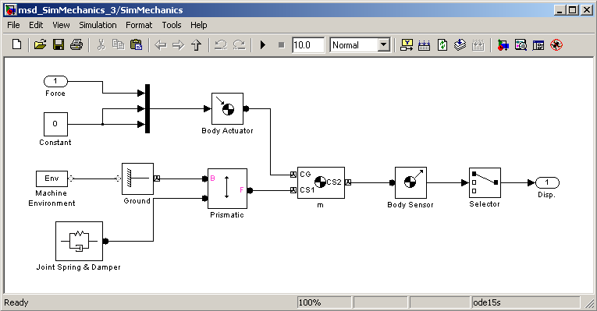Viewport: 597px width, 311px height.
Task: Create a new model with New icon
Action: point(16,45)
